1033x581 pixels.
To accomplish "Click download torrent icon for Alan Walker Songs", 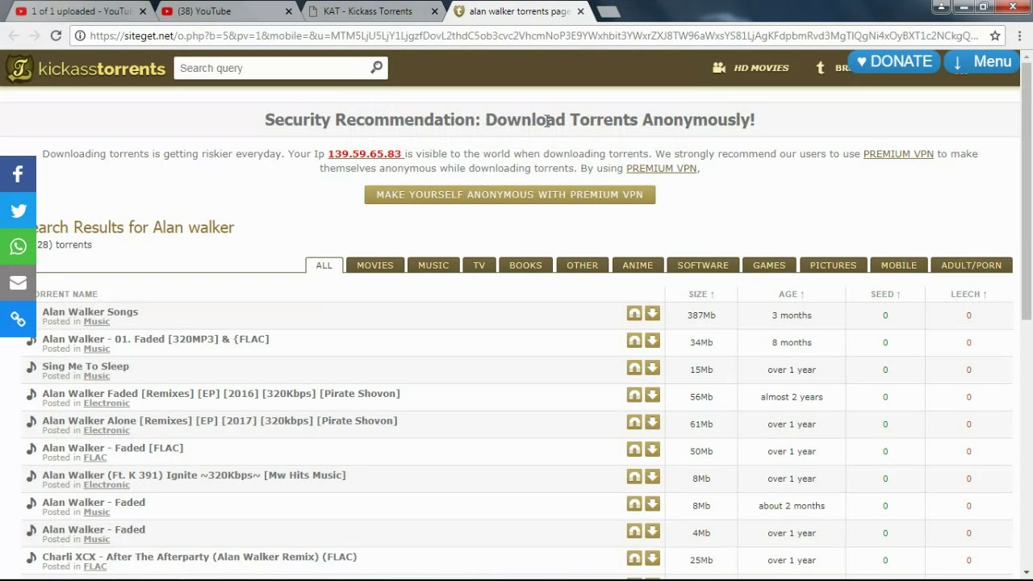I will [x=652, y=314].
